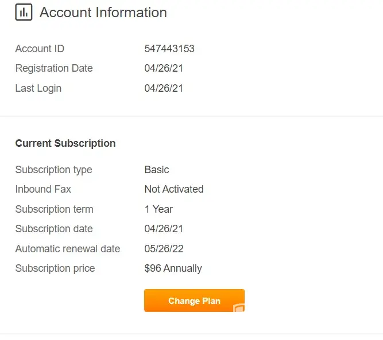
Task: Click the 1 Year term value
Action: pos(158,209)
